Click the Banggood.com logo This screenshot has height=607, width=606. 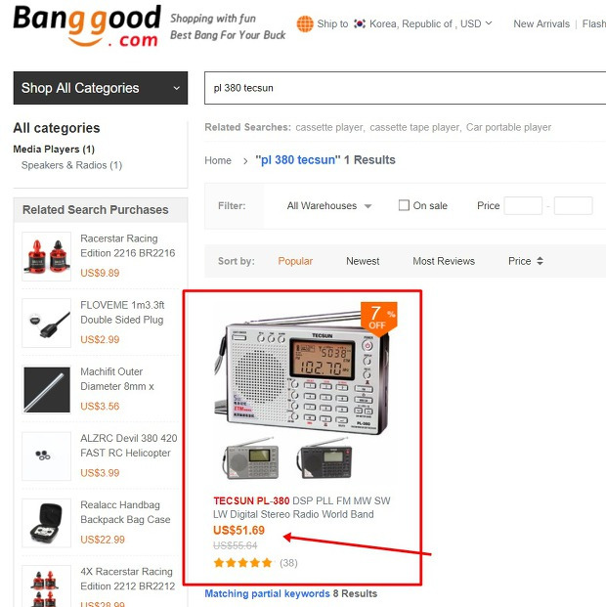coord(87,26)
